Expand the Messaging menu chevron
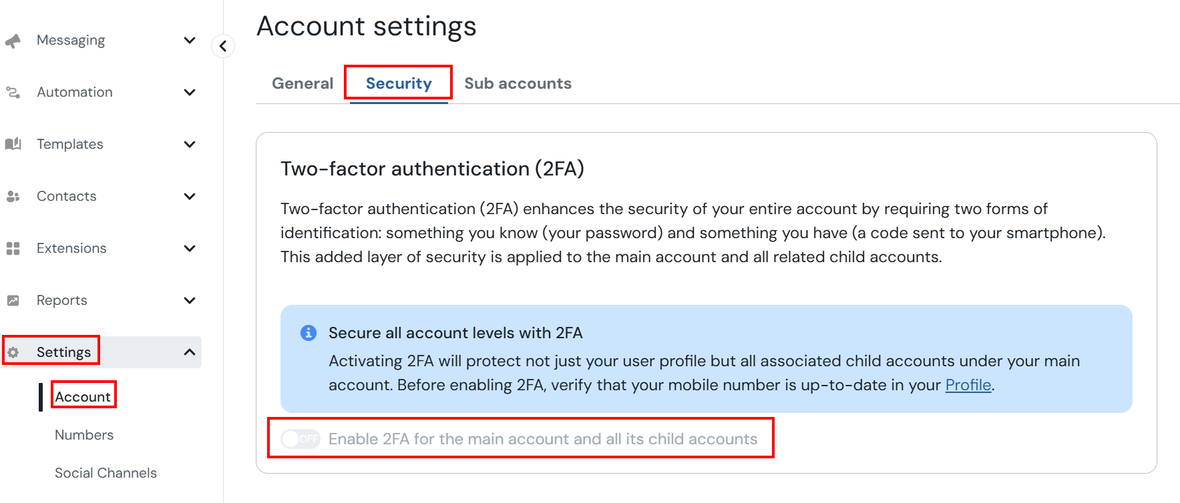This screenshot has width=1180, height=503. [190, 40]
